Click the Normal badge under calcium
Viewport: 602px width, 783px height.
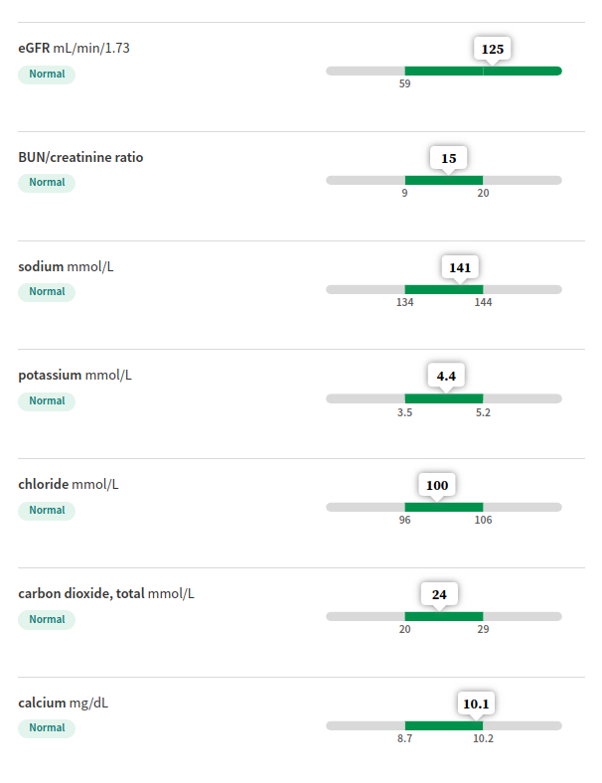point(47,728)
